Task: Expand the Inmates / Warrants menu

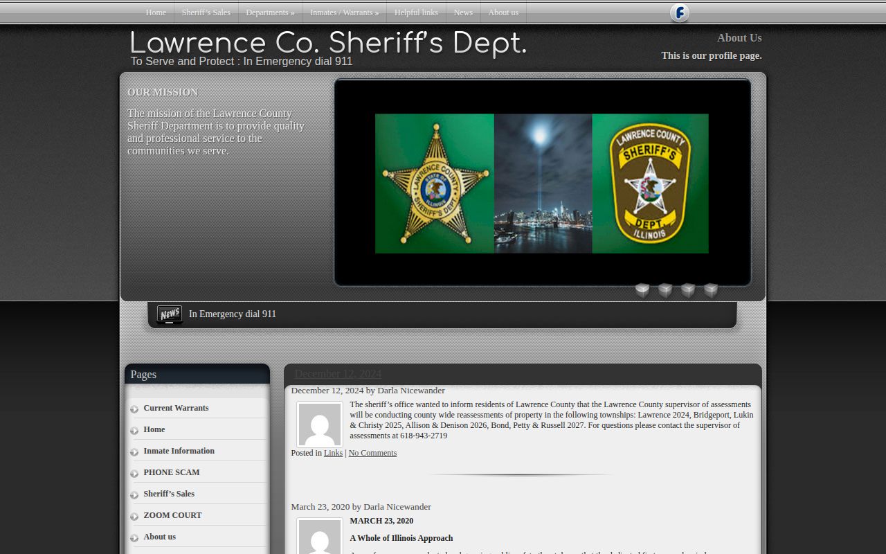Action: tap(344, 12)
